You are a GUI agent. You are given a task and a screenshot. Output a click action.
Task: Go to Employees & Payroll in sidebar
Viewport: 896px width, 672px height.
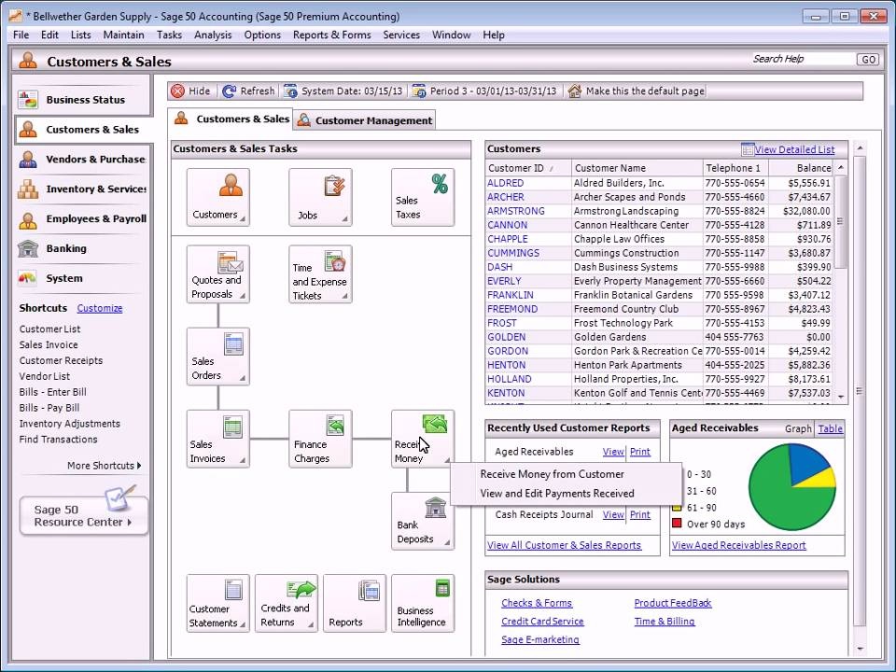coord(82,218)
